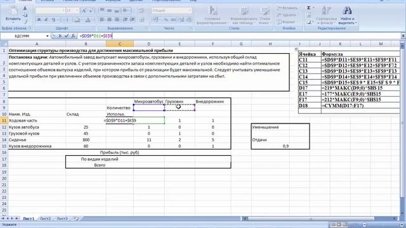Click the Zoom Out minus button
Image resolution: width=406 pixels, height=228 pixels.
tap(364, 225)
